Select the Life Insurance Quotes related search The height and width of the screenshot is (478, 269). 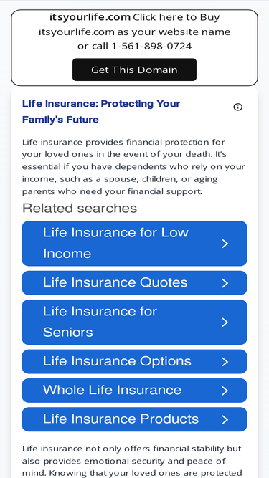click(x=134, y=283)
